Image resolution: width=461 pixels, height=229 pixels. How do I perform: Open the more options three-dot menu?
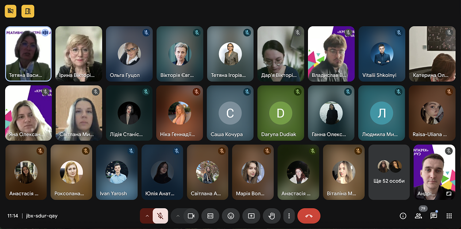pyautogui.click(x=289, y=216)
